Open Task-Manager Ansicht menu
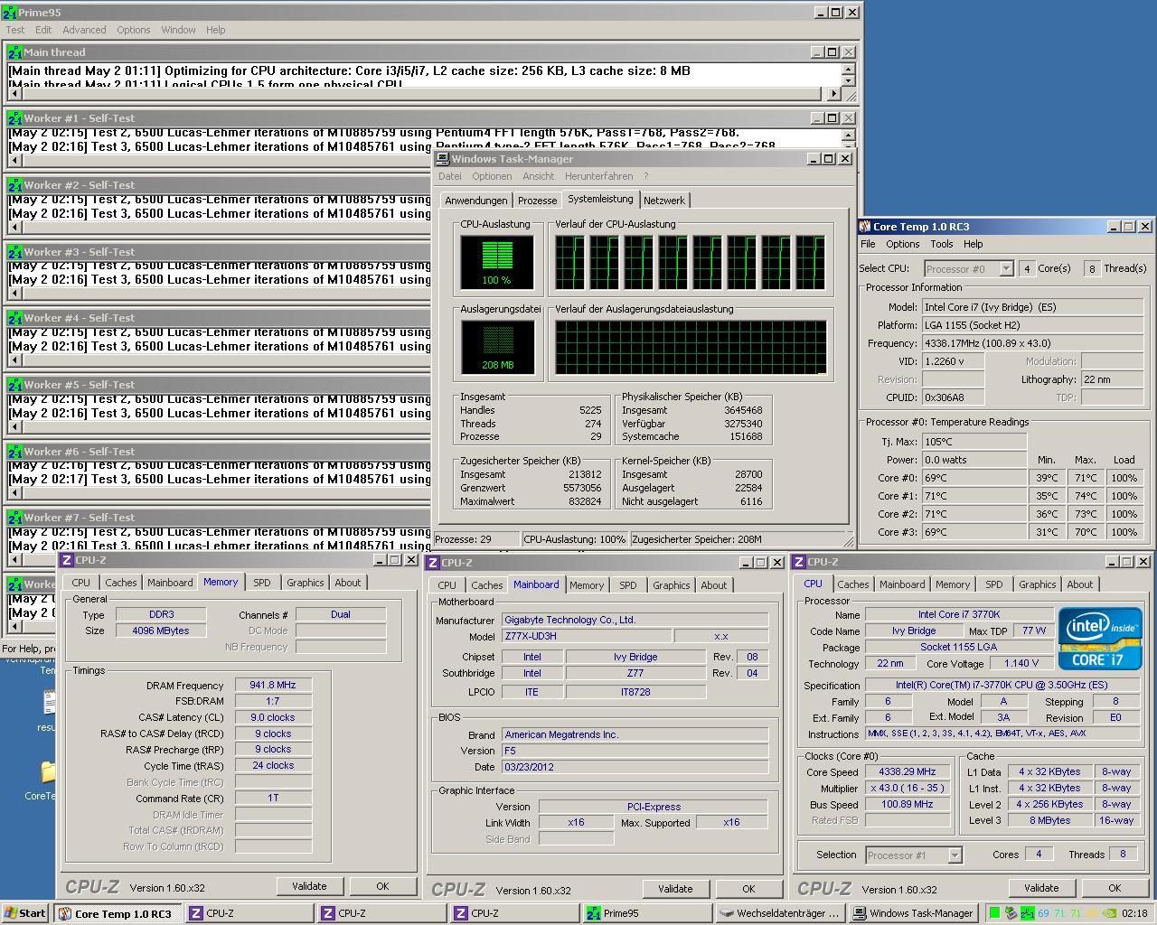Image resolution: width=1157 pixels, height=925 pixels. [538, 176]
